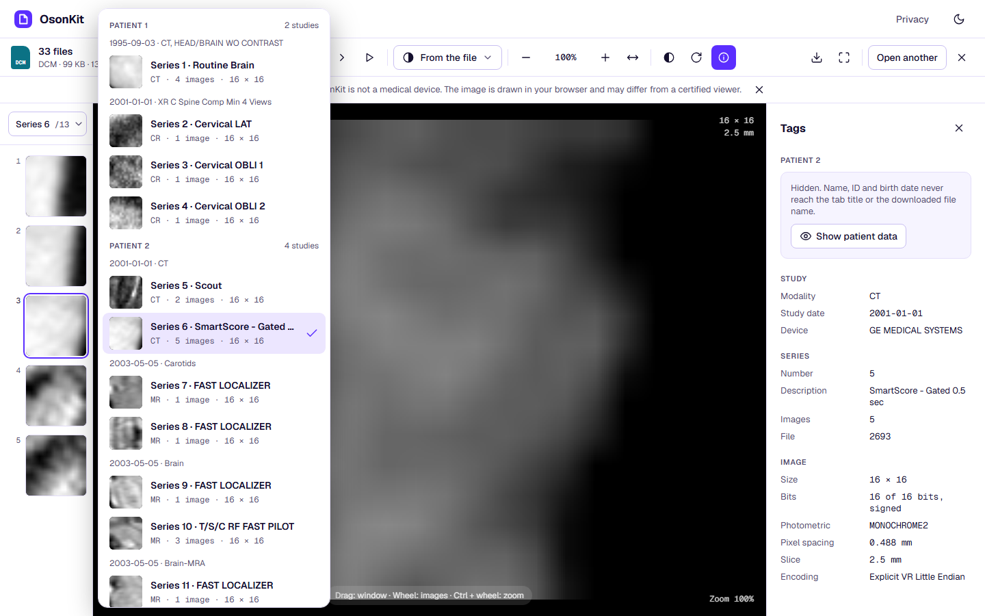The image size is (985, 616).
Task: Zoom out with minus button
Action: pyautogui.click(x=526, y=57)
